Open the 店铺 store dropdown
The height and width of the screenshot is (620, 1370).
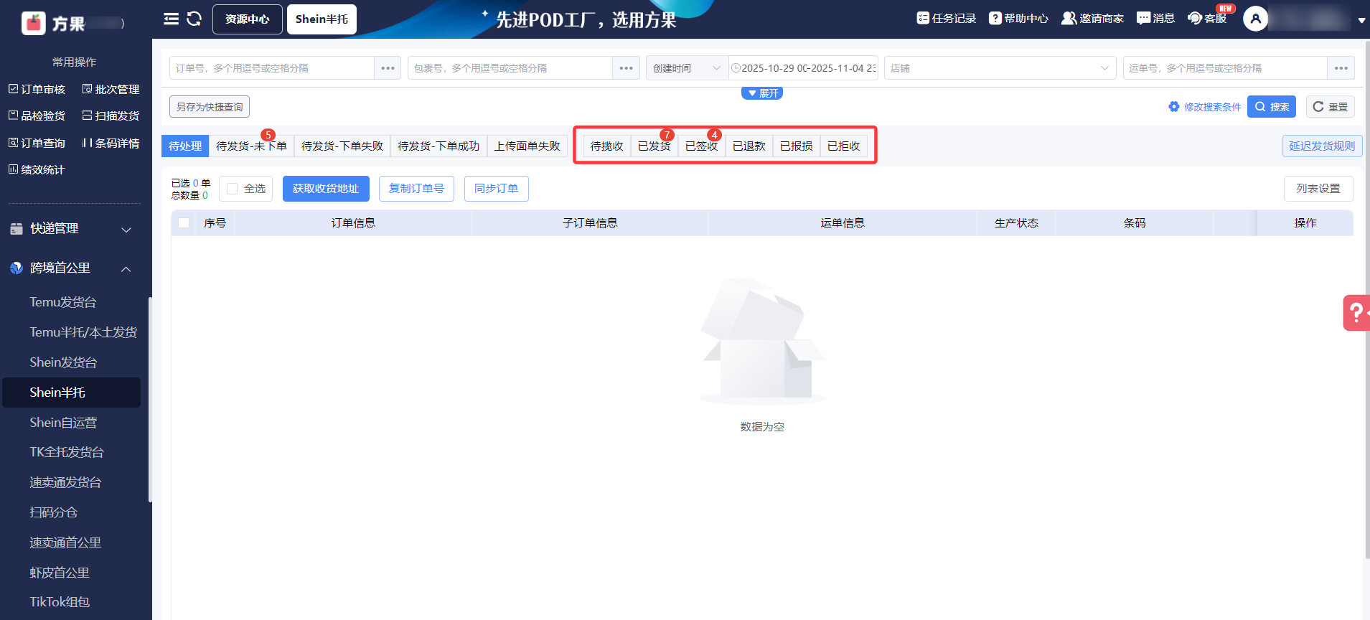(x=1000, y=68)
